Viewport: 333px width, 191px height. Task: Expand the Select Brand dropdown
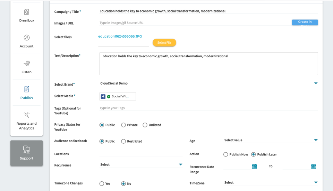pyautogui.click(x=208, y=83)
